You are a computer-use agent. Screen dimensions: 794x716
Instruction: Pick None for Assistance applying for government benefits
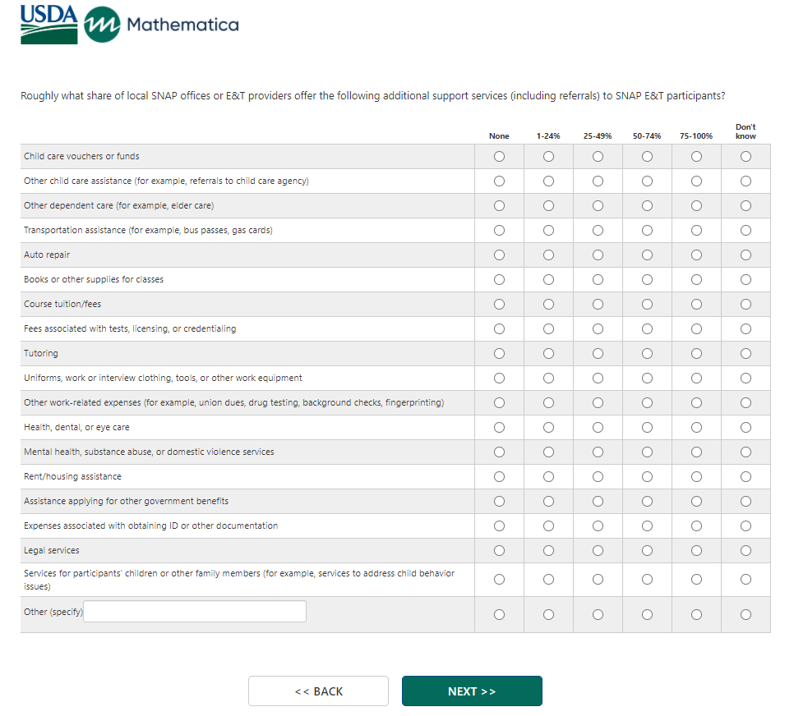click(499, 502)
